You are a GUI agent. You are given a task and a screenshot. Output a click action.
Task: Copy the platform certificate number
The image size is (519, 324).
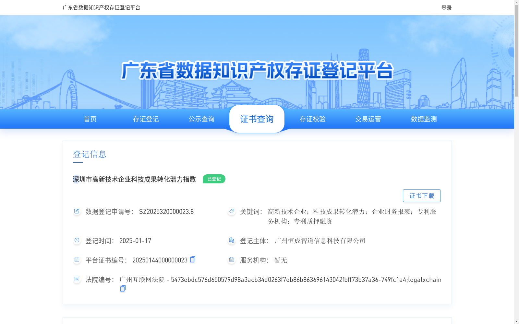tap(193, 260)
